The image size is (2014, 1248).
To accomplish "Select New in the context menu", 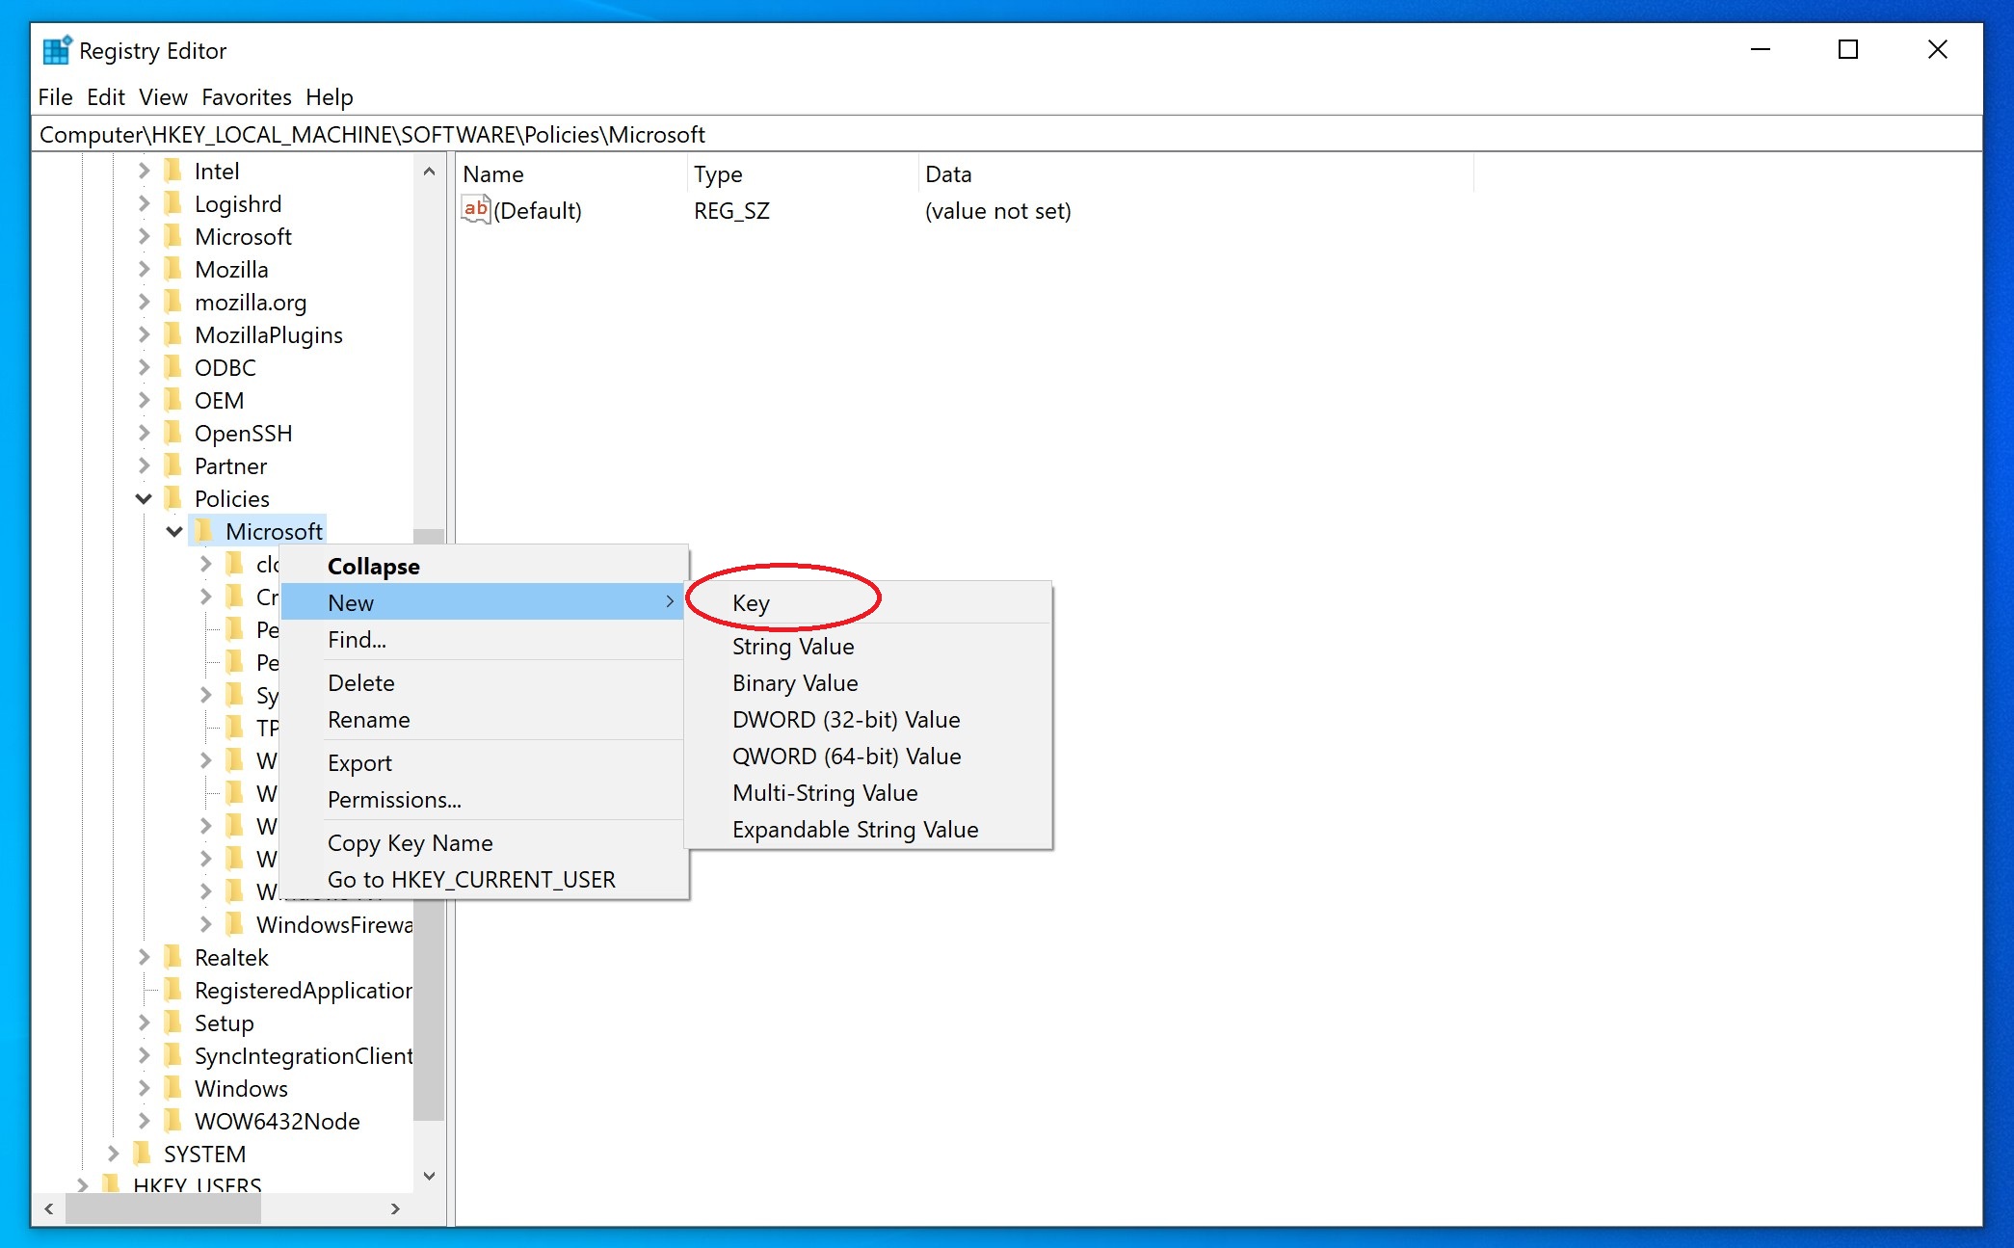I will pos(483,602).
